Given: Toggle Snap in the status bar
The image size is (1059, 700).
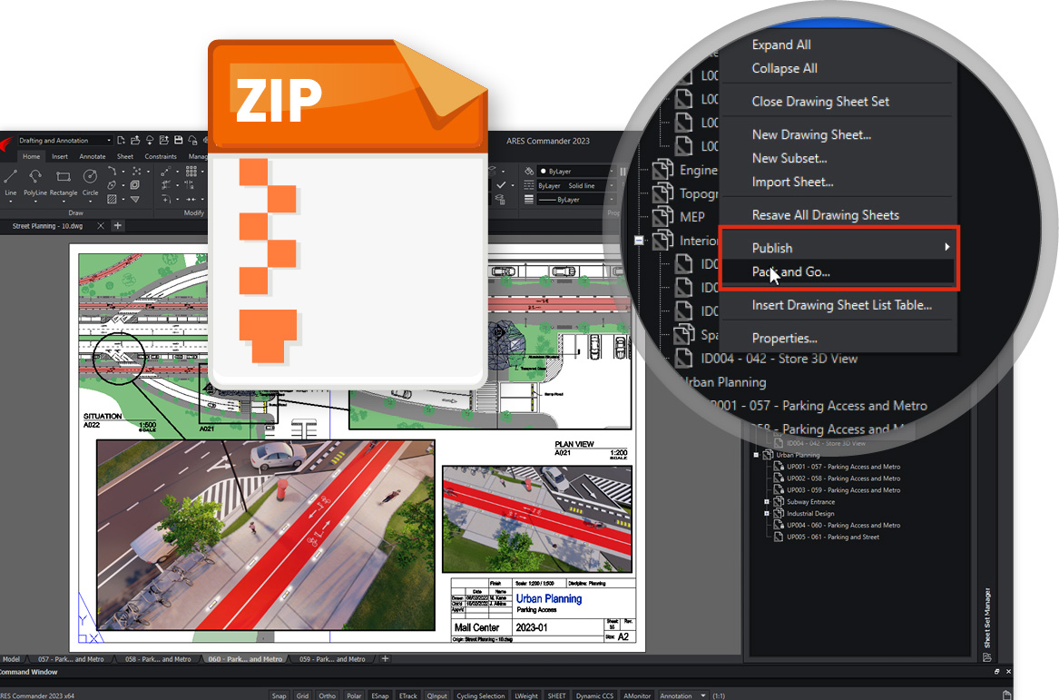Looking at the screenshot, I should [279, 695].
